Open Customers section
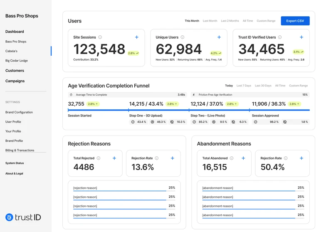The height and width of the screenshot is (232, 326). pos(15,71)
